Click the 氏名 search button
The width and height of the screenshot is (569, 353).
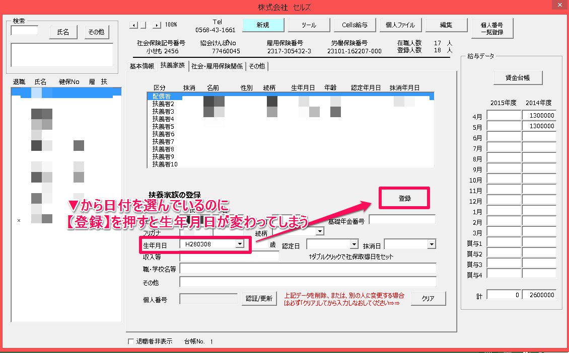pos(63,32)
